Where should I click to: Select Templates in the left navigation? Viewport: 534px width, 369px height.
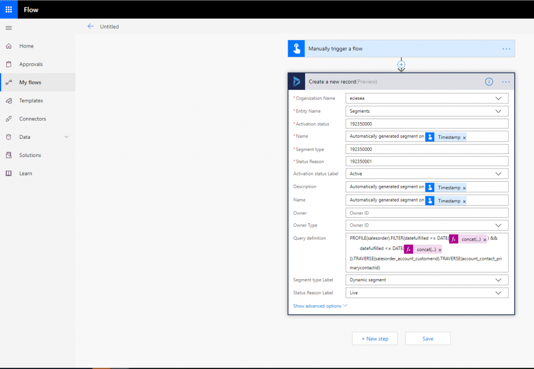coord(31,100)
